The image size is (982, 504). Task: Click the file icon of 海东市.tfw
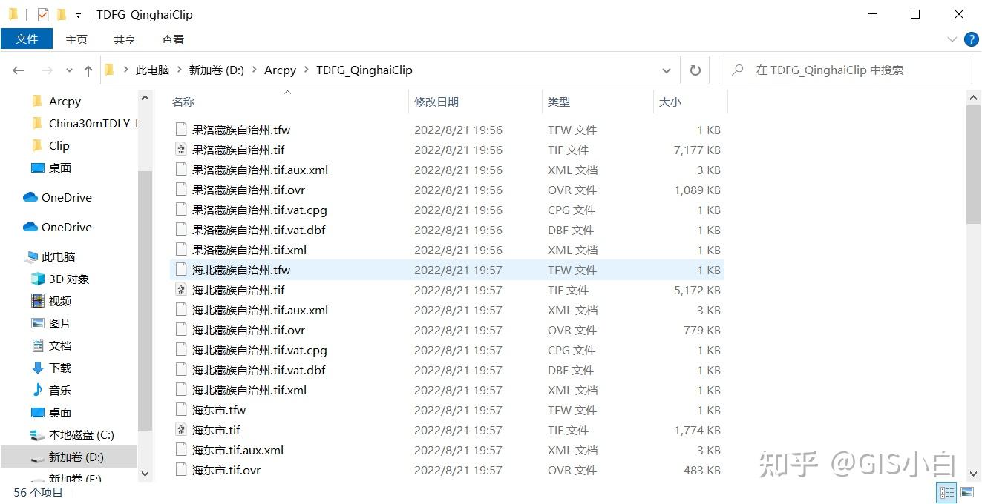[x=180, y=410]
